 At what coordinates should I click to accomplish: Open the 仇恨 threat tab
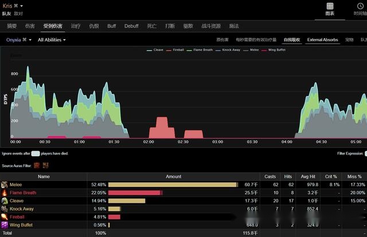tap(94, 26)
